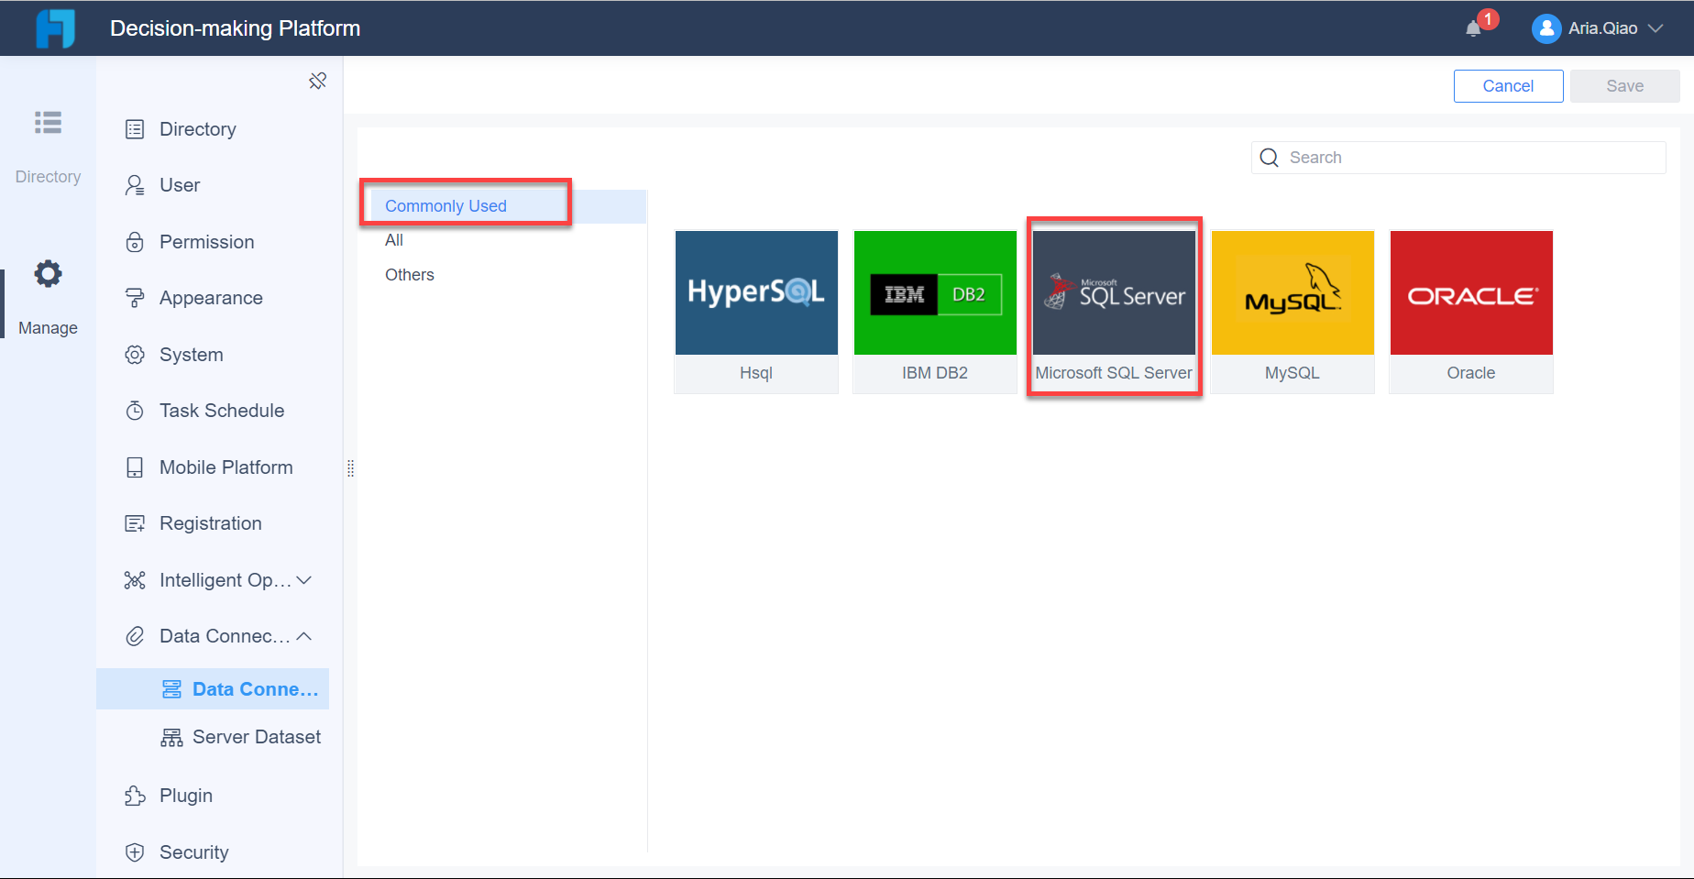Screen dimensions: 1694x879
Task: Expand the Intelligent Op menu
Action: [302, 579]
